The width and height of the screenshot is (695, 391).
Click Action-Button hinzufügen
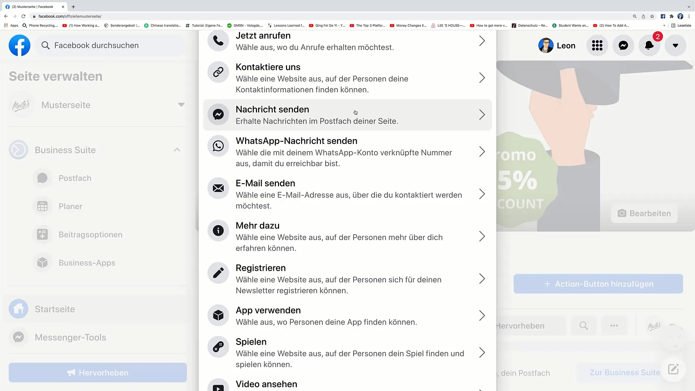(x=598, y=284)
